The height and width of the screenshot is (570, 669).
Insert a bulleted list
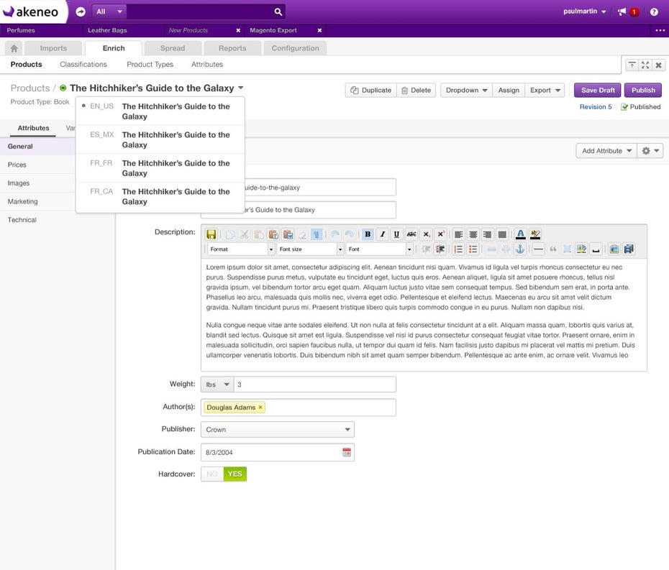coord(473,249)
